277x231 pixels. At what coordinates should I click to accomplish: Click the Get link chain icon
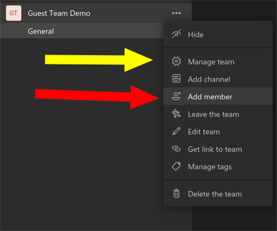click(176, 149)
